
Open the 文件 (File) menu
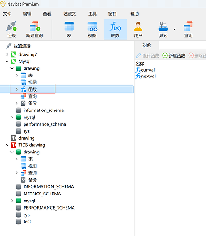click(x=7, y=14)
